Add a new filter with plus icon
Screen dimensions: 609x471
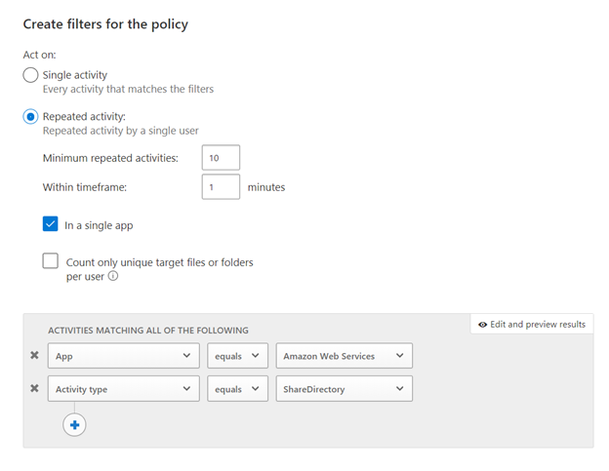coord(74,425)
